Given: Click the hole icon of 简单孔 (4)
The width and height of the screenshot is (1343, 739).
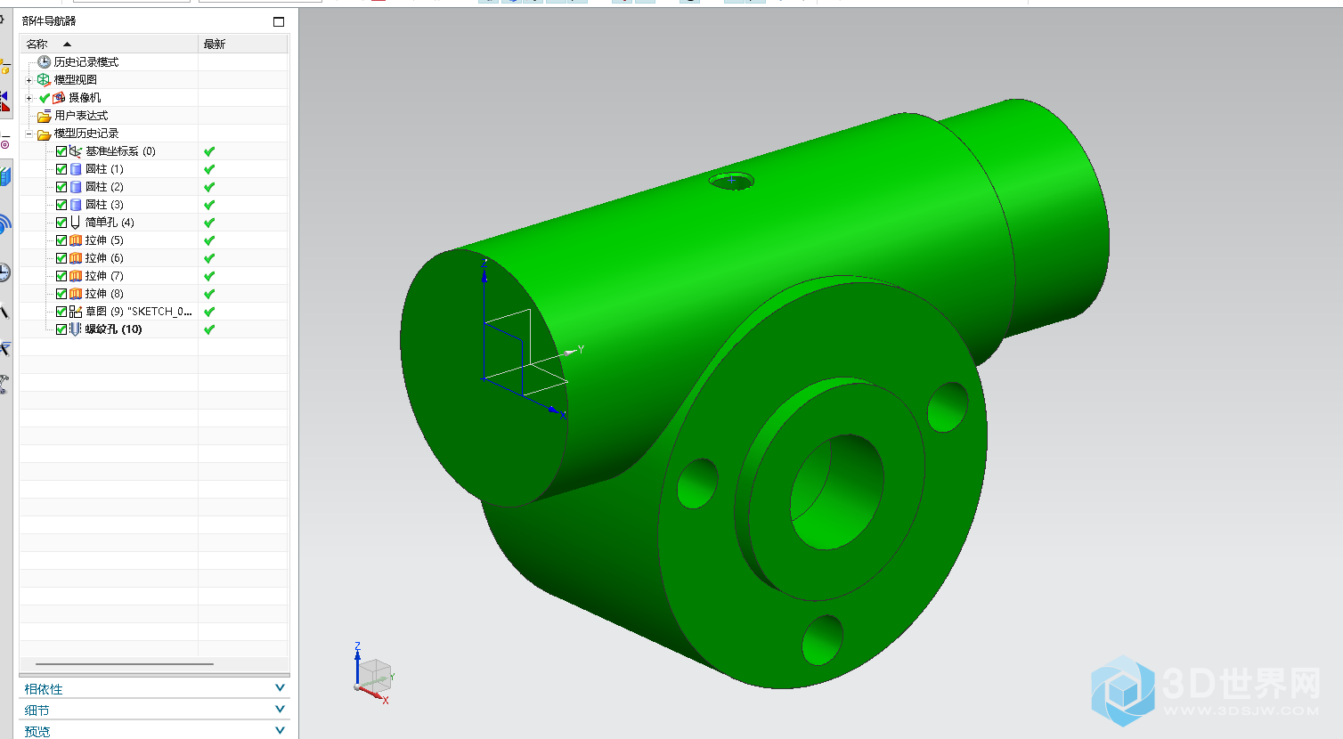Looking at the screenshot, I should 76,223.
